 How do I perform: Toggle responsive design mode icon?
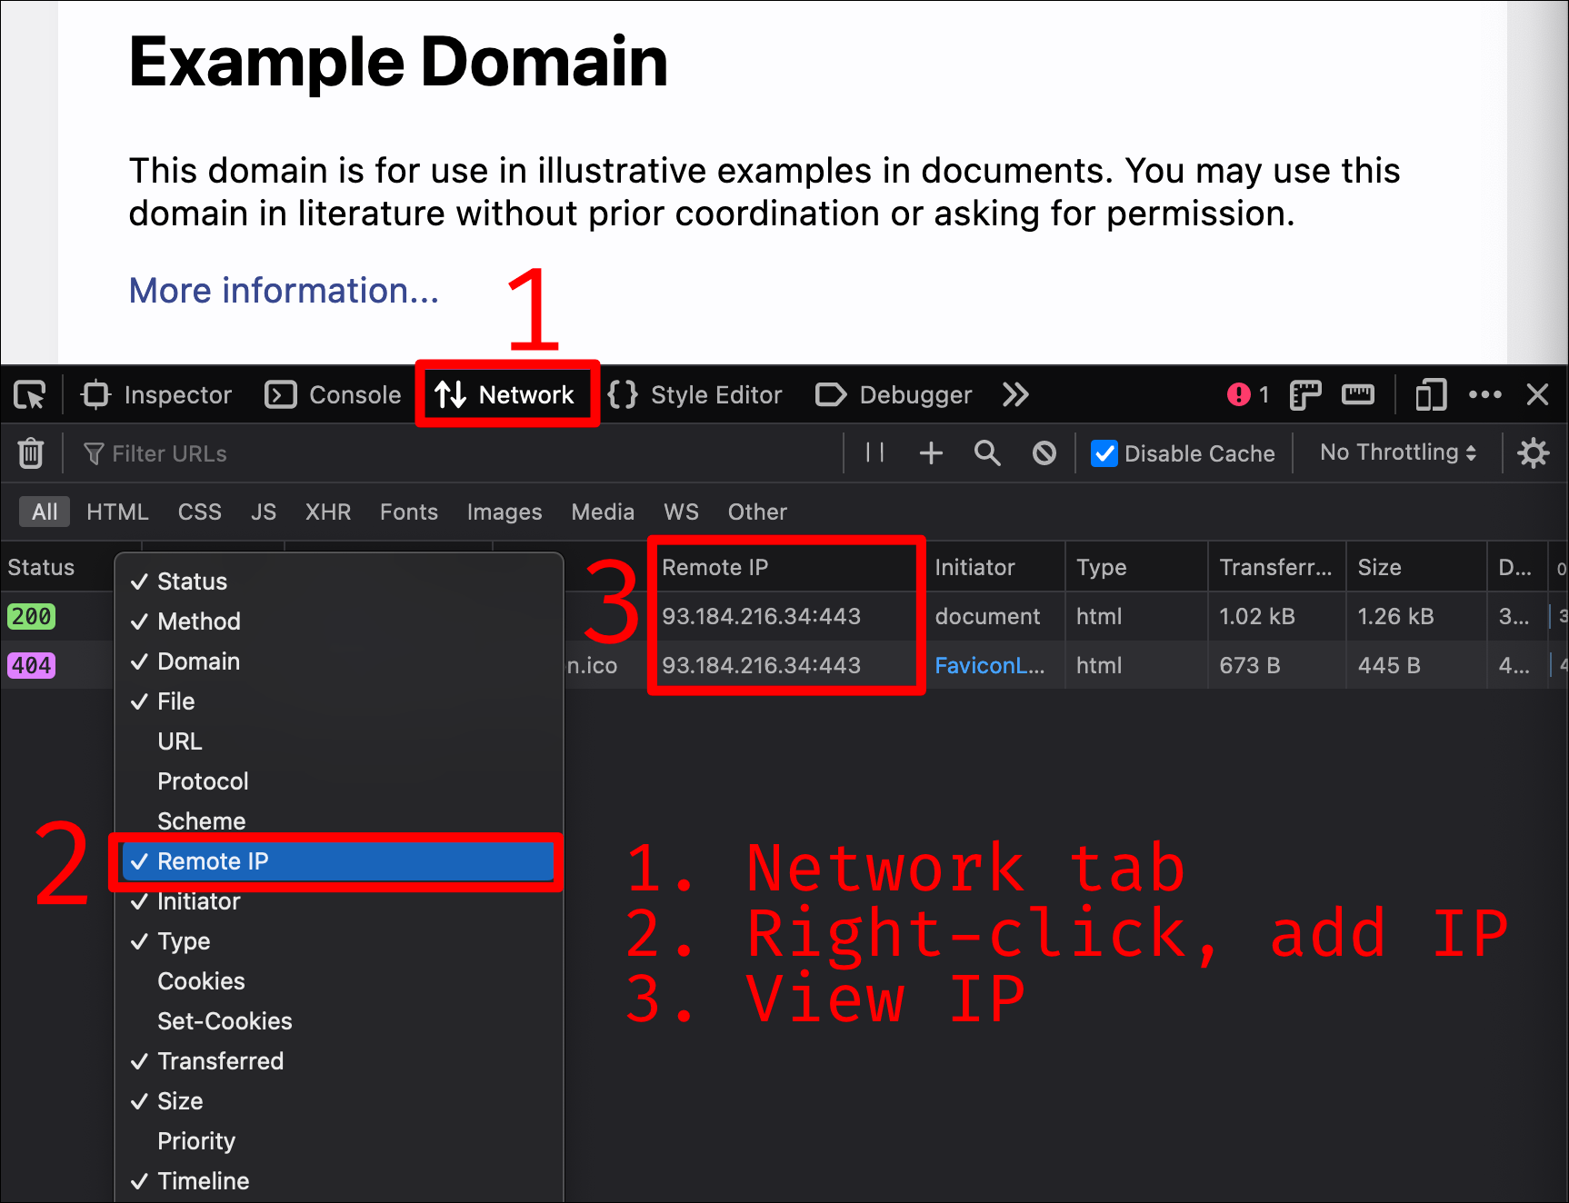click(1430, 395)
